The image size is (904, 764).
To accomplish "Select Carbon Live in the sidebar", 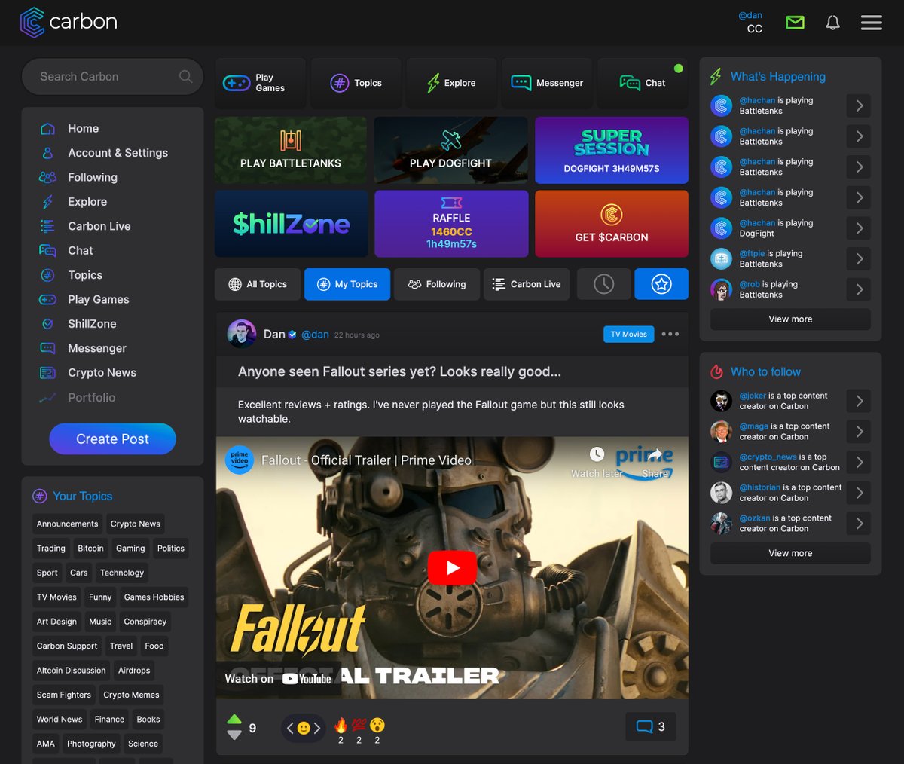I will [99, 226].
